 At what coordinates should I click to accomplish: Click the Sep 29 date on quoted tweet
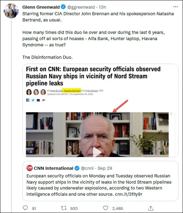point(105,168)
